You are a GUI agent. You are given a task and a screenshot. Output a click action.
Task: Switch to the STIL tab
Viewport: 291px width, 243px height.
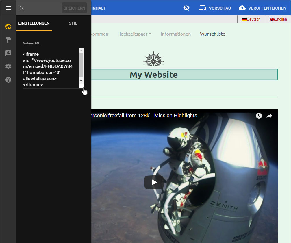(73, 23)
